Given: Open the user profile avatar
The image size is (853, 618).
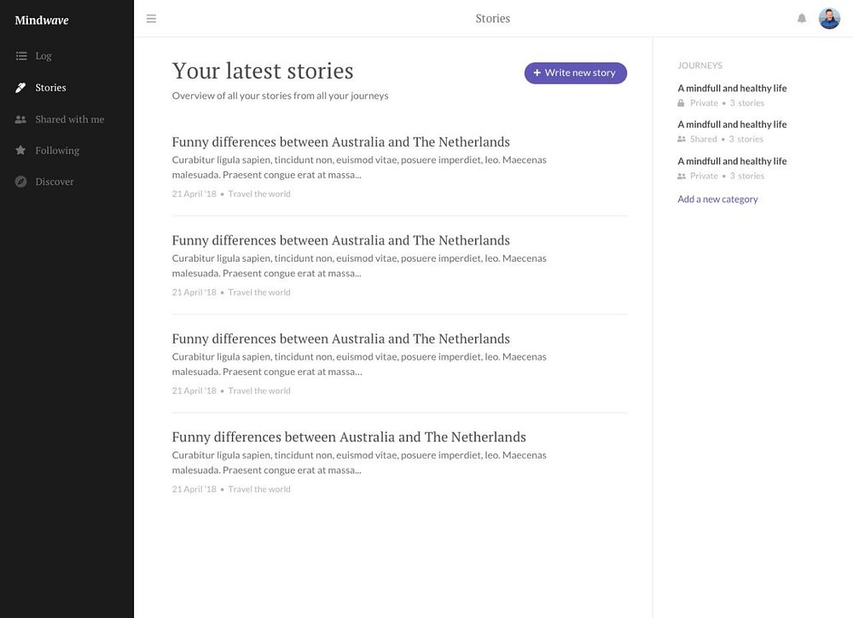Looking at the screenshot, I should pyautogui.click(x=829, y=19).
